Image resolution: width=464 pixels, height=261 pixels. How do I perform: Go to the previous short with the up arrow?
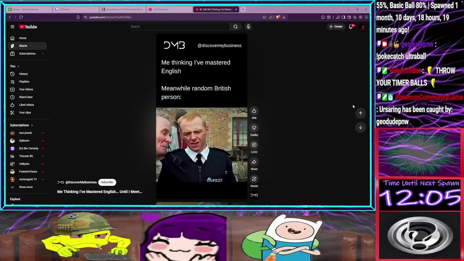tap(360, 113)
